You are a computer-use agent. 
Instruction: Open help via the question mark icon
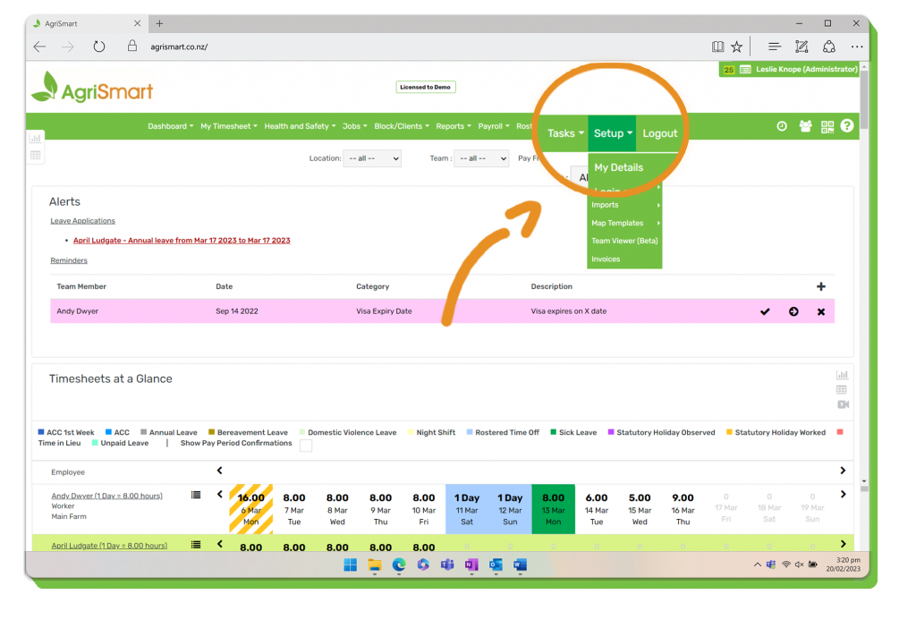pyautogui.click(x=846, y=127)
